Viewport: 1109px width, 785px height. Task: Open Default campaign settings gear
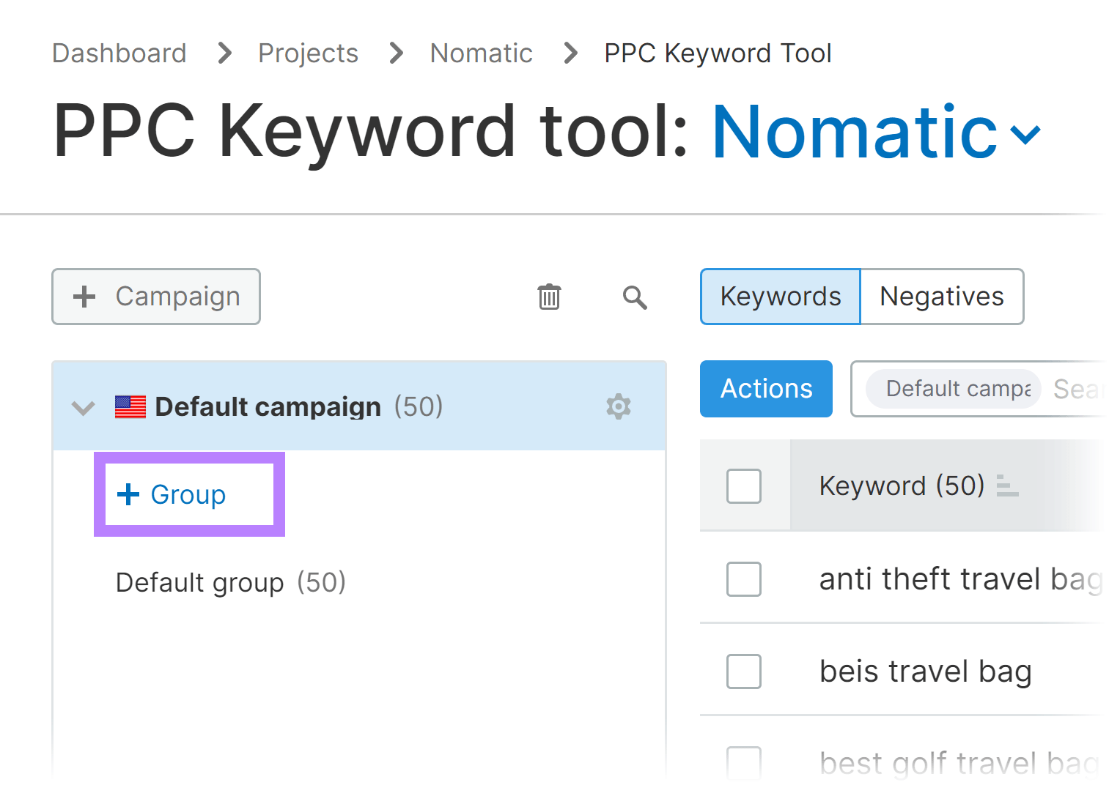(619, 406)
